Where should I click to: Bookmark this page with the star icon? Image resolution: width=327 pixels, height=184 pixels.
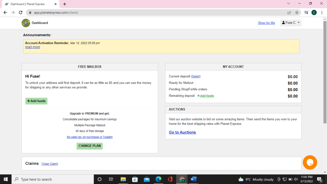click(297, 12)
